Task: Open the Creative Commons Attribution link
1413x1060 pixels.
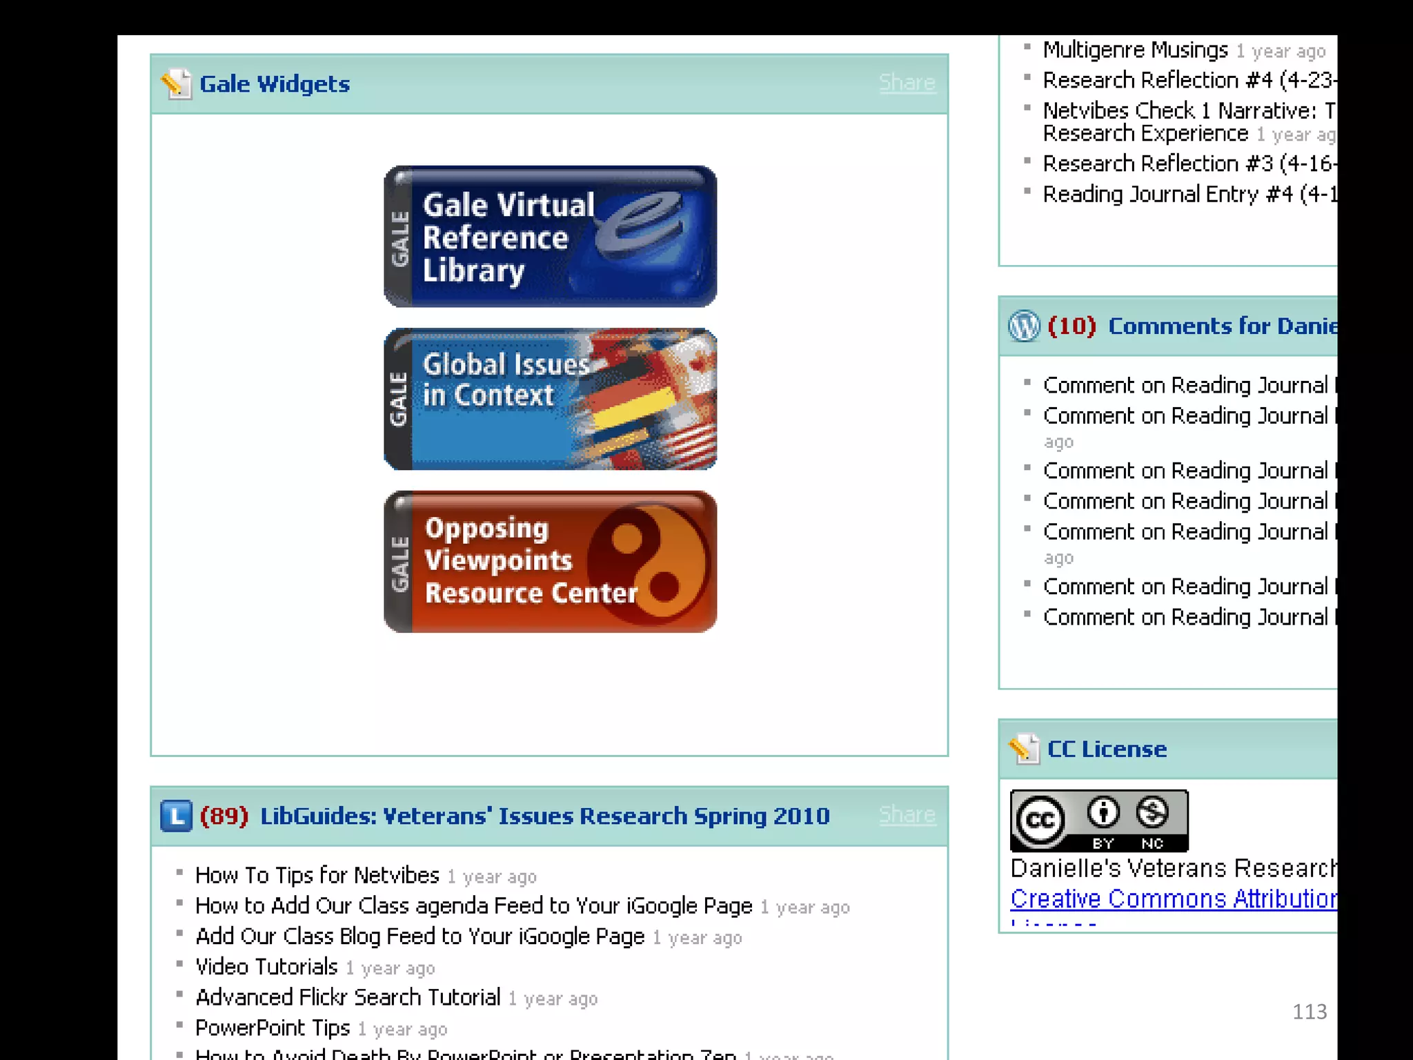Action: tap(1173, 899)
